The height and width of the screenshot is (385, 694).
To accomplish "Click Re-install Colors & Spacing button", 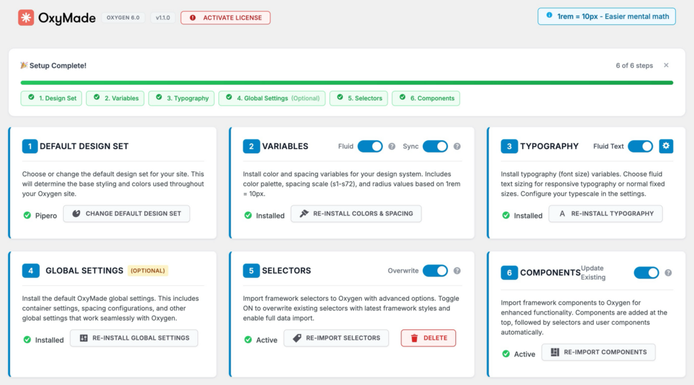I will 356,214.
